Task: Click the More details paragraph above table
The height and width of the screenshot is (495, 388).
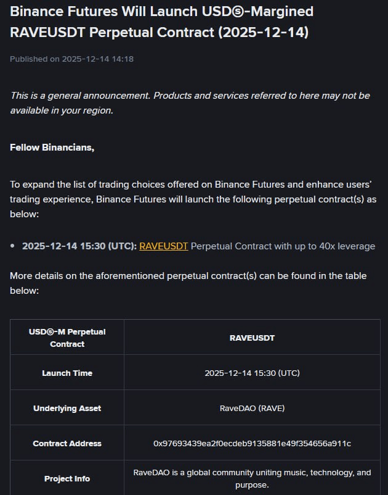Action: click(x=188, y=283)
